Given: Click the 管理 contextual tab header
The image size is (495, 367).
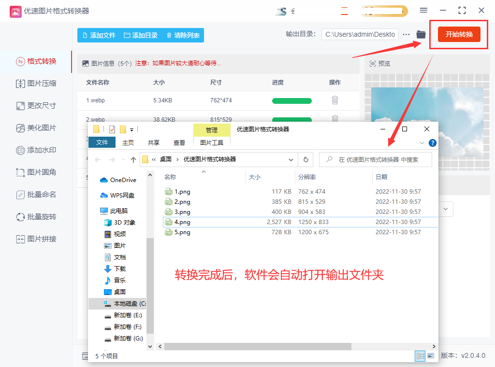Looking at the screenshot, I should (212, 130).
